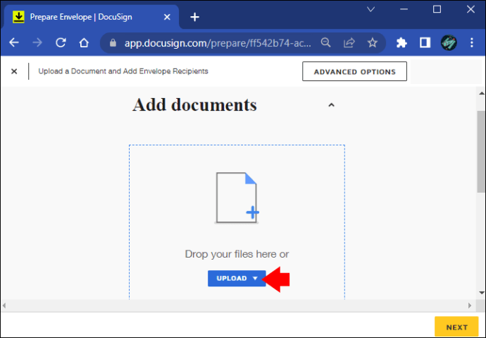Click NEXT to continue
This screenshot has width=486, height=338.
click(456, 327)
